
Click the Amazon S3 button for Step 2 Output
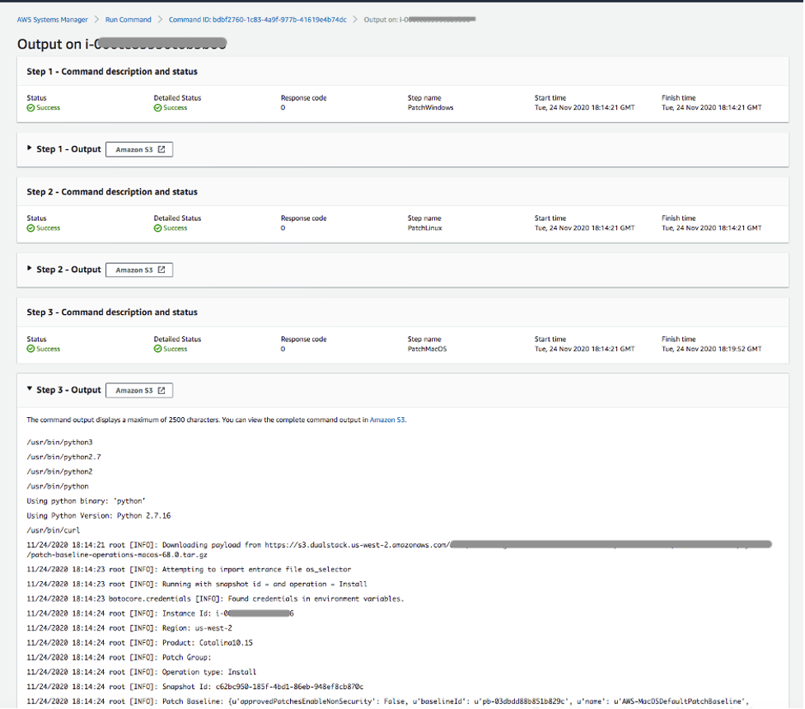click(x=138, y=270)
